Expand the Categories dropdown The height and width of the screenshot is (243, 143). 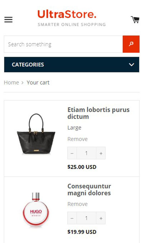point(71,64)
